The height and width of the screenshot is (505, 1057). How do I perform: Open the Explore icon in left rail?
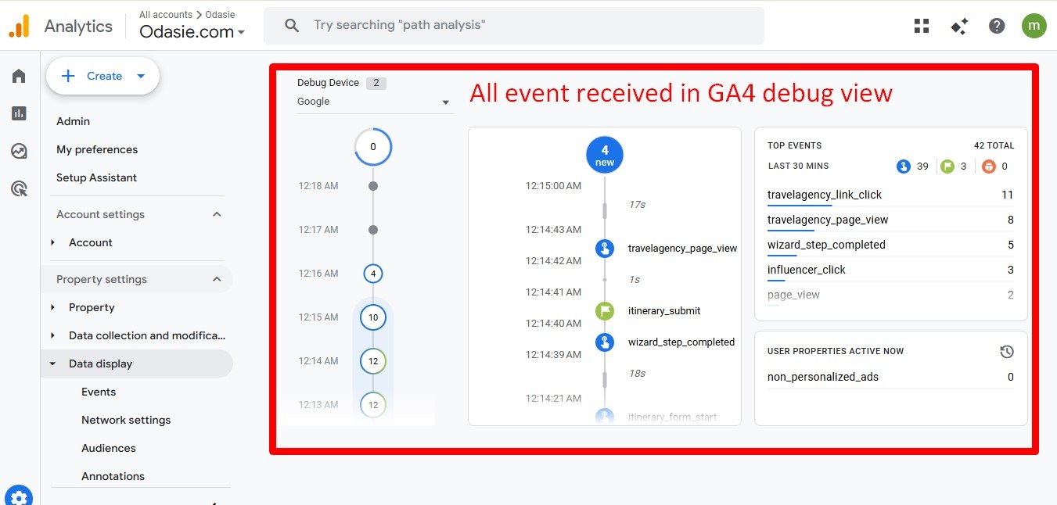pyautogui.click(x=19, y=151)
